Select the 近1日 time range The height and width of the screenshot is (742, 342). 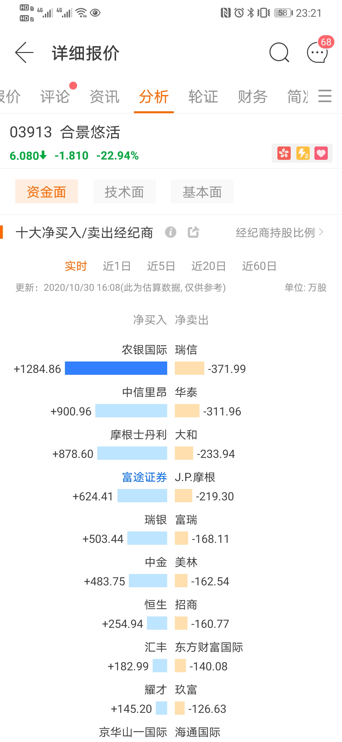point(117,266)
